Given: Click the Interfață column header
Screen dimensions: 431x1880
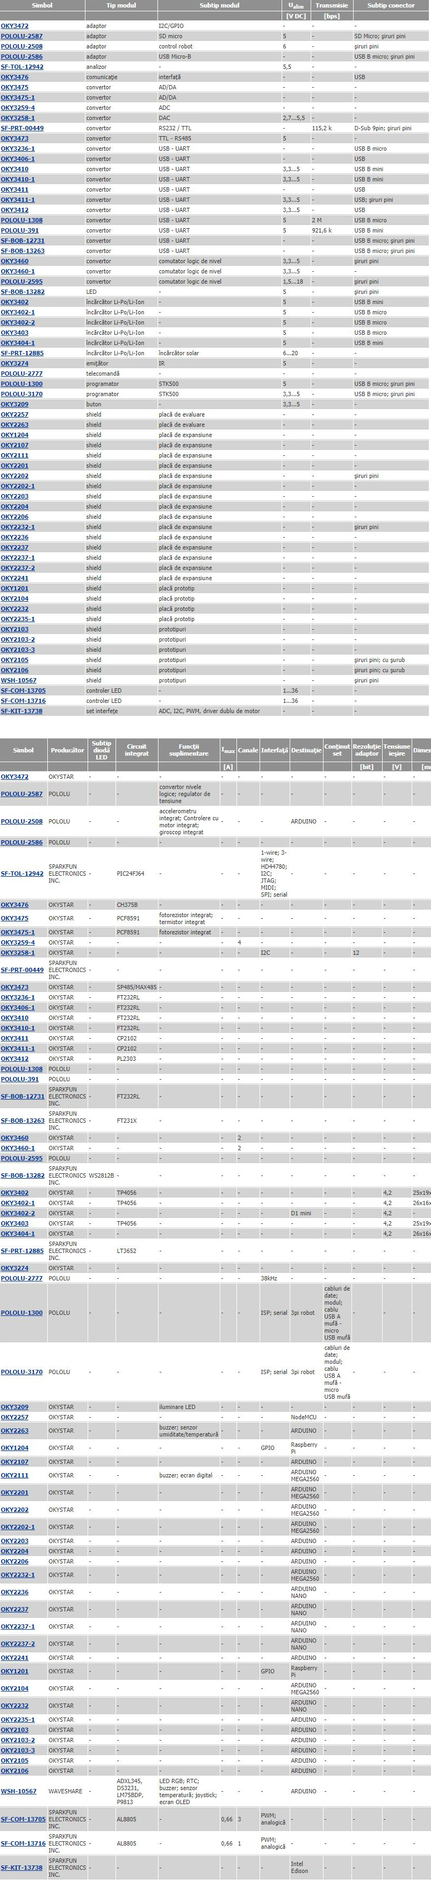Looking at the screenshot, I should pos(275,750).
